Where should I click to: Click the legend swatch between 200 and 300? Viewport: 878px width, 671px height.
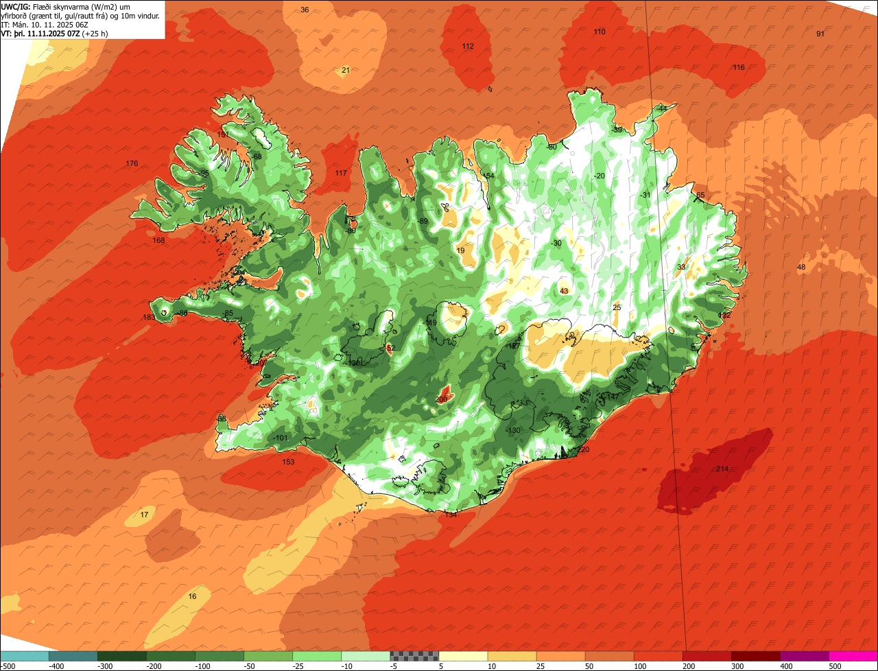tap(707, 656)
